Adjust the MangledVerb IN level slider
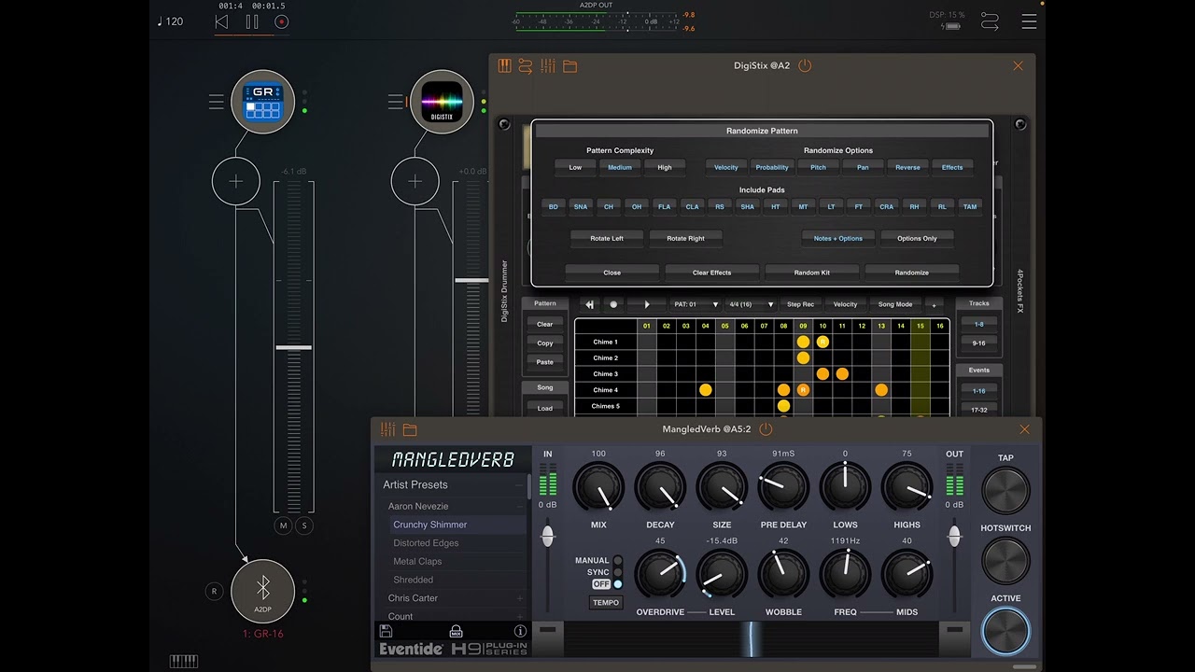This screenshot has height=672, width=1195. (548, 537)
